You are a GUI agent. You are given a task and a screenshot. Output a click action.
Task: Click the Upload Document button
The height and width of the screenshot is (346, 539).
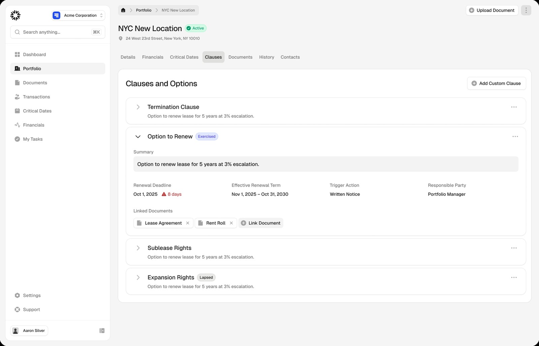point(492,10)
